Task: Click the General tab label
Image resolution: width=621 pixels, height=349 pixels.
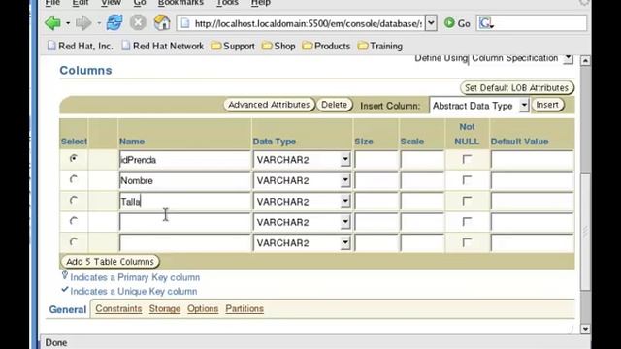Action: (68, 309)
